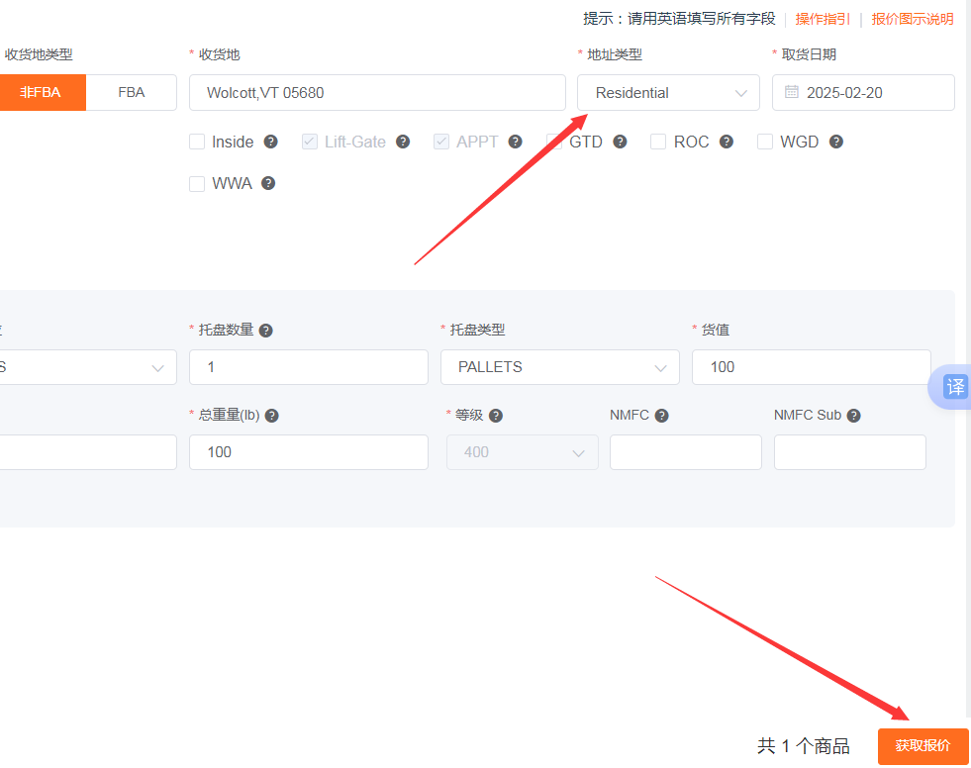Click the calendar icon in pickup date
The image size is (971, 768).
pyautogui.click(x=792, y=92)
